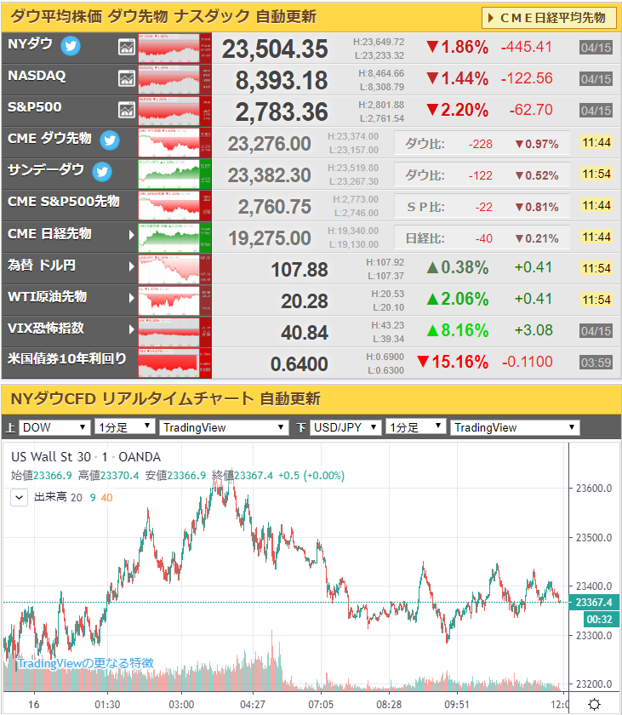The image size is (622, 715).
Task: Expand the WTI原油先物 row arrow
Action: pyautogui.click(x=131, y=298)
